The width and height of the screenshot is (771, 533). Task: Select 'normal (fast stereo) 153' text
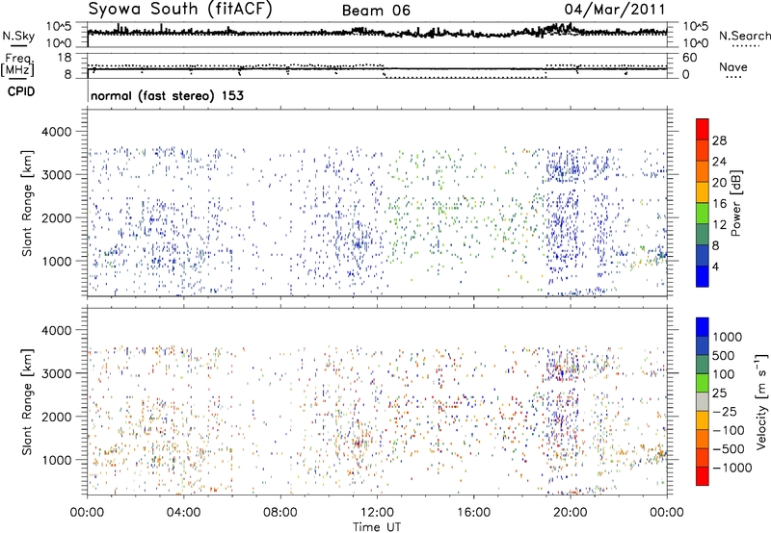[167, 95]
